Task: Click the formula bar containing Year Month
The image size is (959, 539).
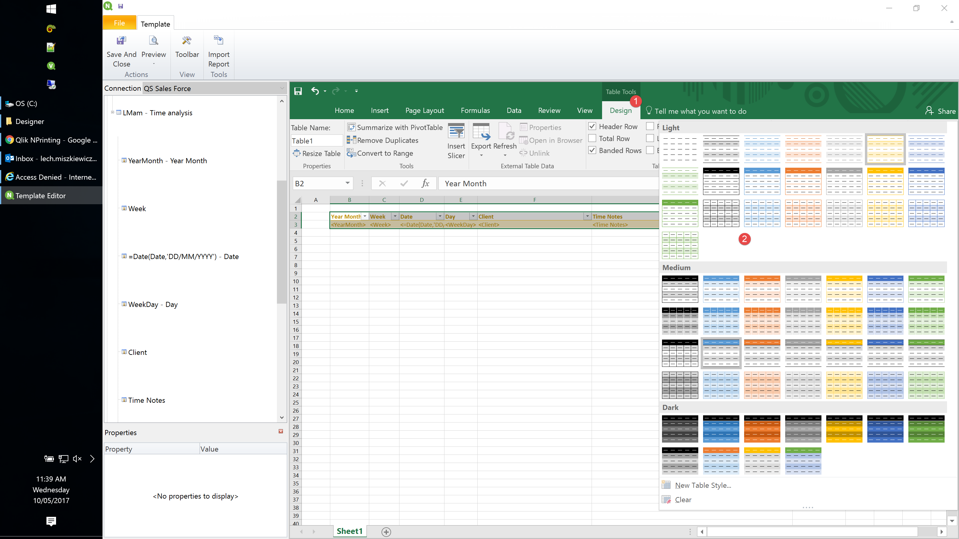Action: (549, 183)
